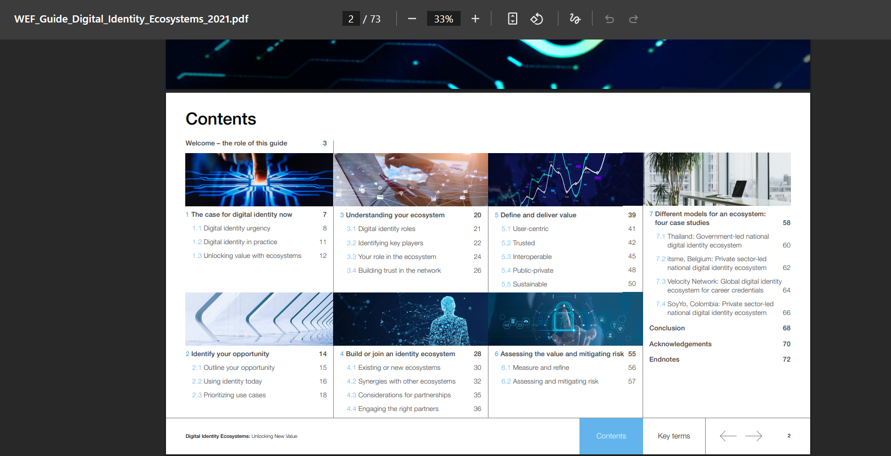The image size is (891, 456).
Task: Rotate the document with the rotate icon
Action: 536,19
